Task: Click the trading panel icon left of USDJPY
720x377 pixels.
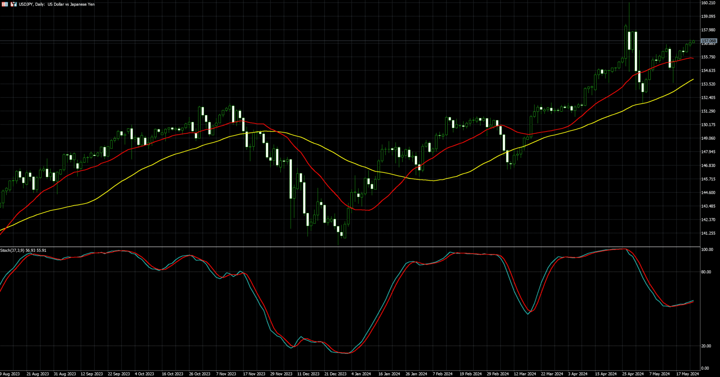Action: 14,4
